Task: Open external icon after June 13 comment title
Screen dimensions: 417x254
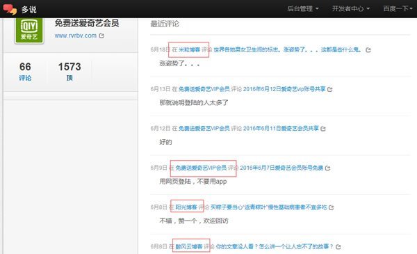Action: pos(329,89)
